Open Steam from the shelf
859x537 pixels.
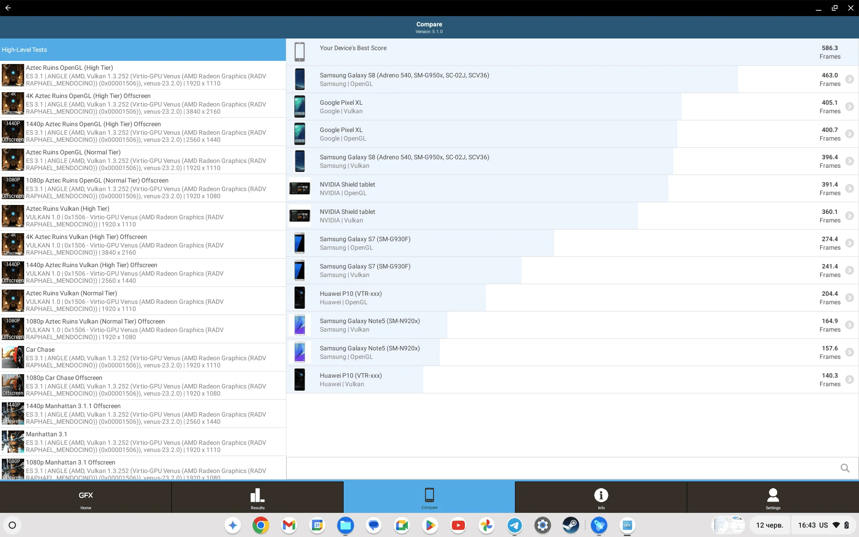[571, 525]
